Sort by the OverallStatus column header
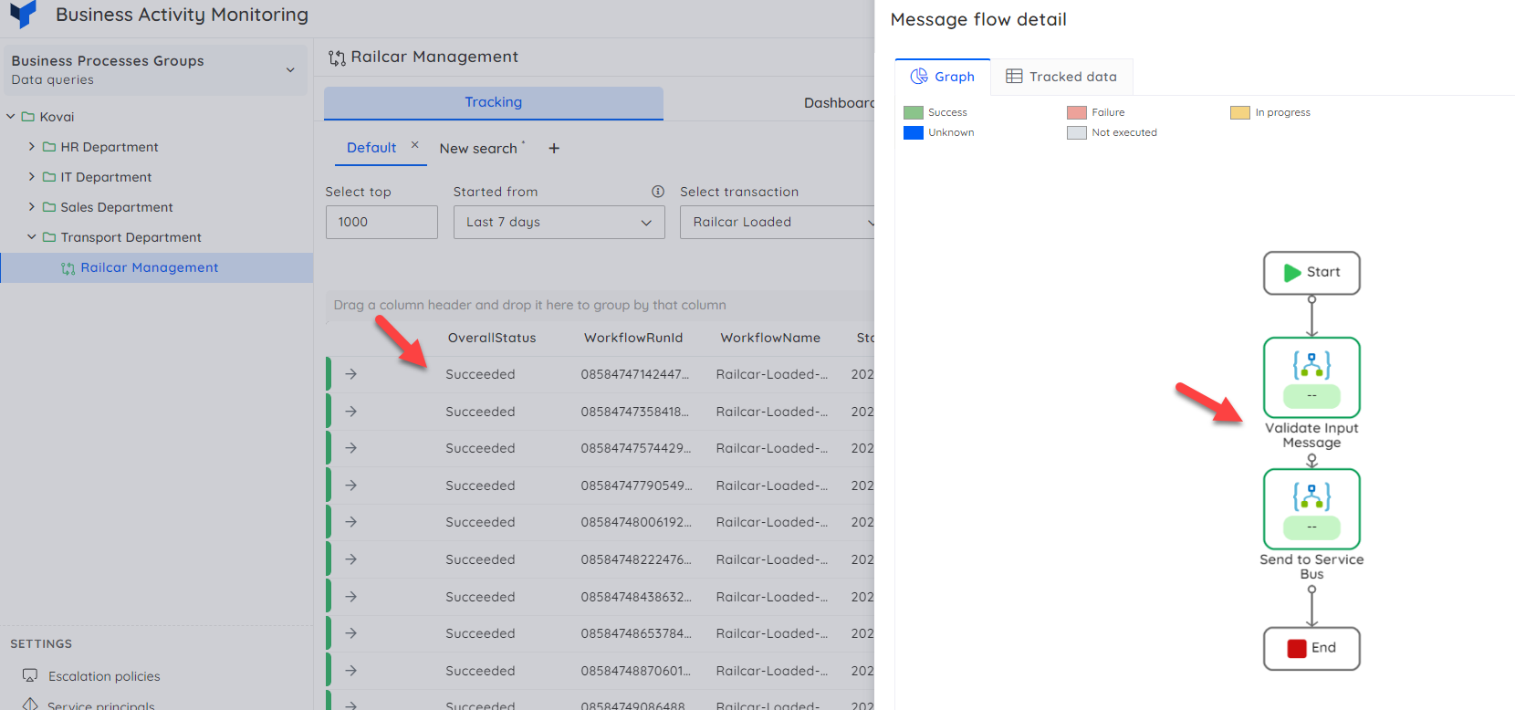Screen dimensions: 1515x710 (x=492, y=338)
